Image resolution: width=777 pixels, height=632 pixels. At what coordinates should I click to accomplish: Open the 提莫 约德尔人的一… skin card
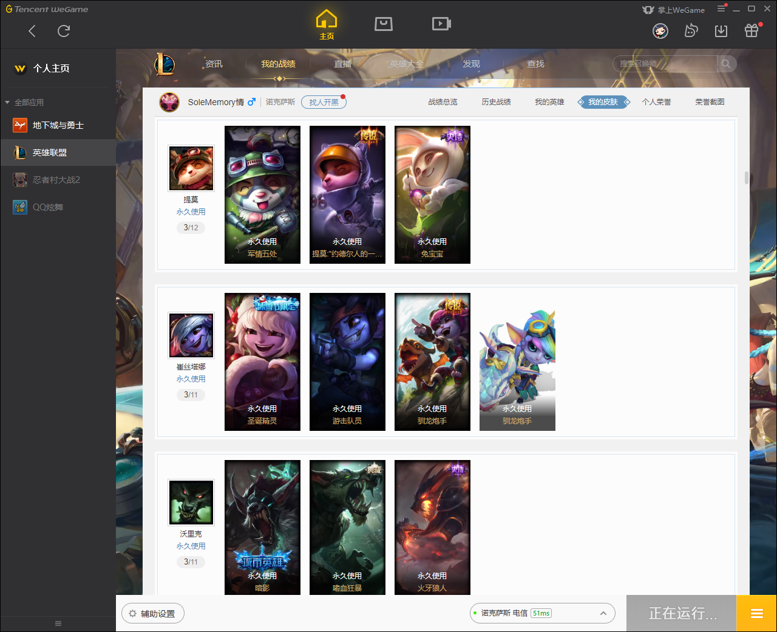click(347, 194)
